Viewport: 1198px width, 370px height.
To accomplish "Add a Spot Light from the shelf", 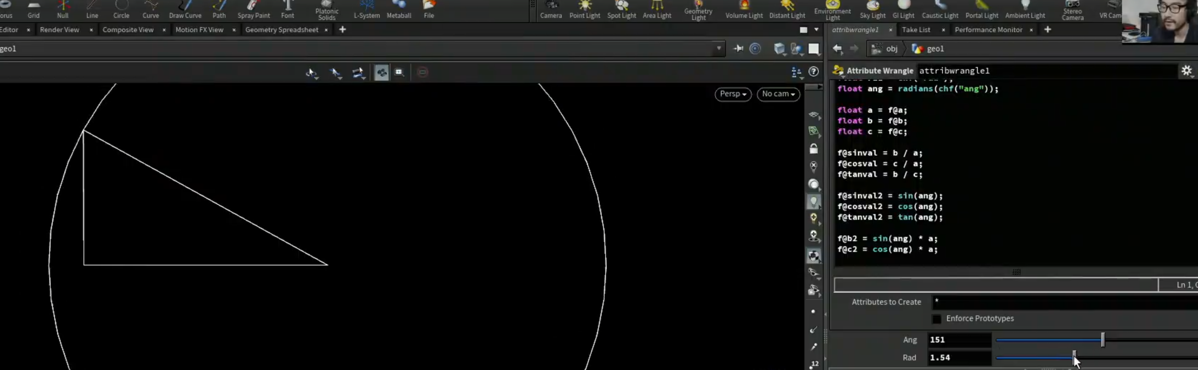I will [621, 10].
